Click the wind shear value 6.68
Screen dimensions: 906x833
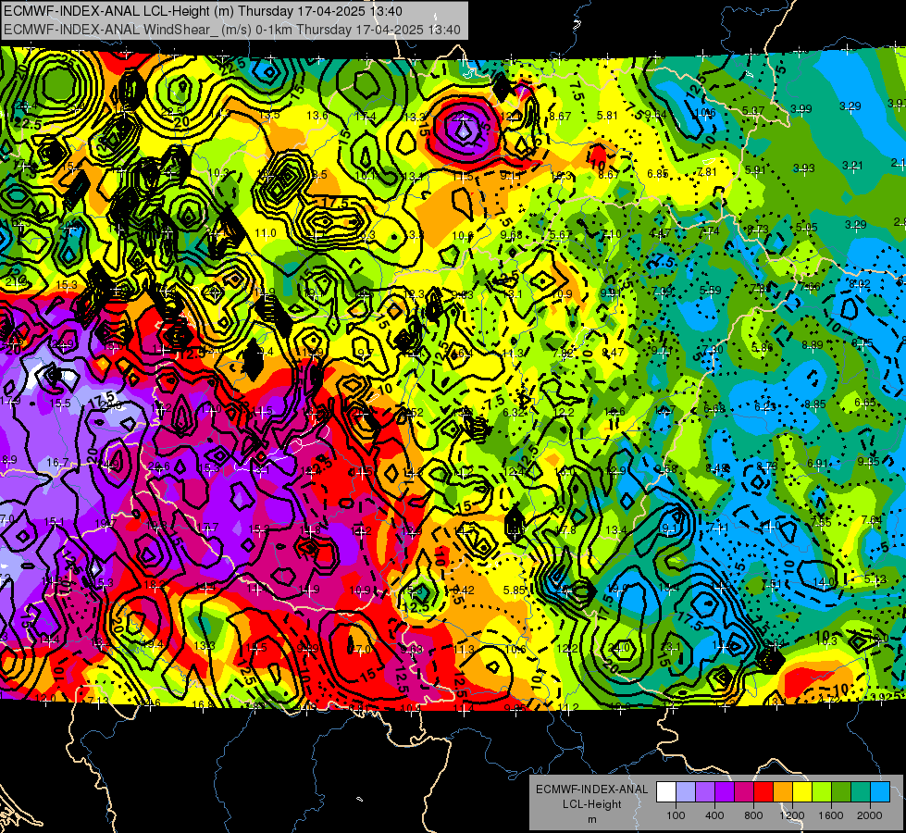[714, 409]
